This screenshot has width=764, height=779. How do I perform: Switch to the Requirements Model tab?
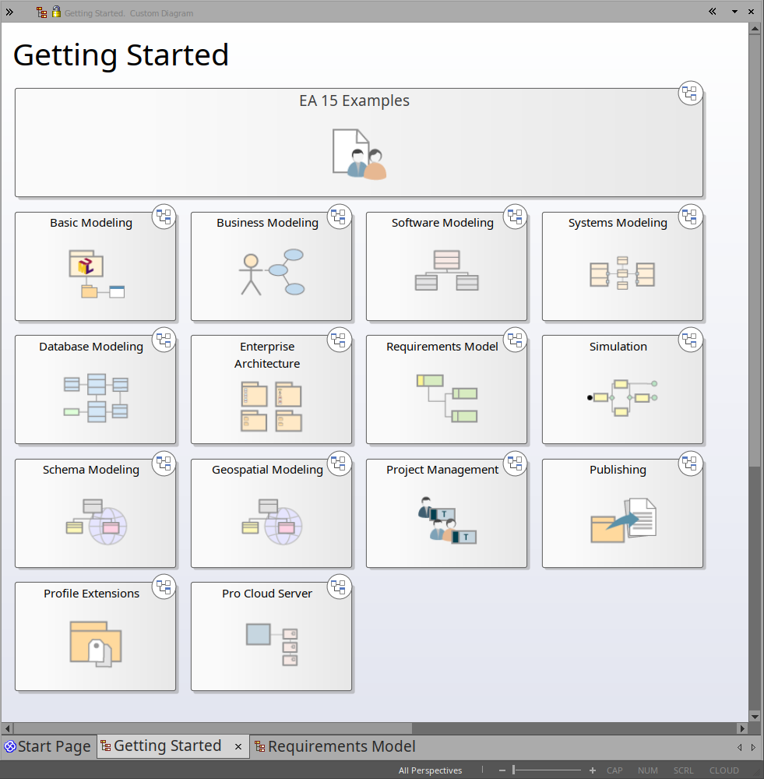tap(335, 746)
